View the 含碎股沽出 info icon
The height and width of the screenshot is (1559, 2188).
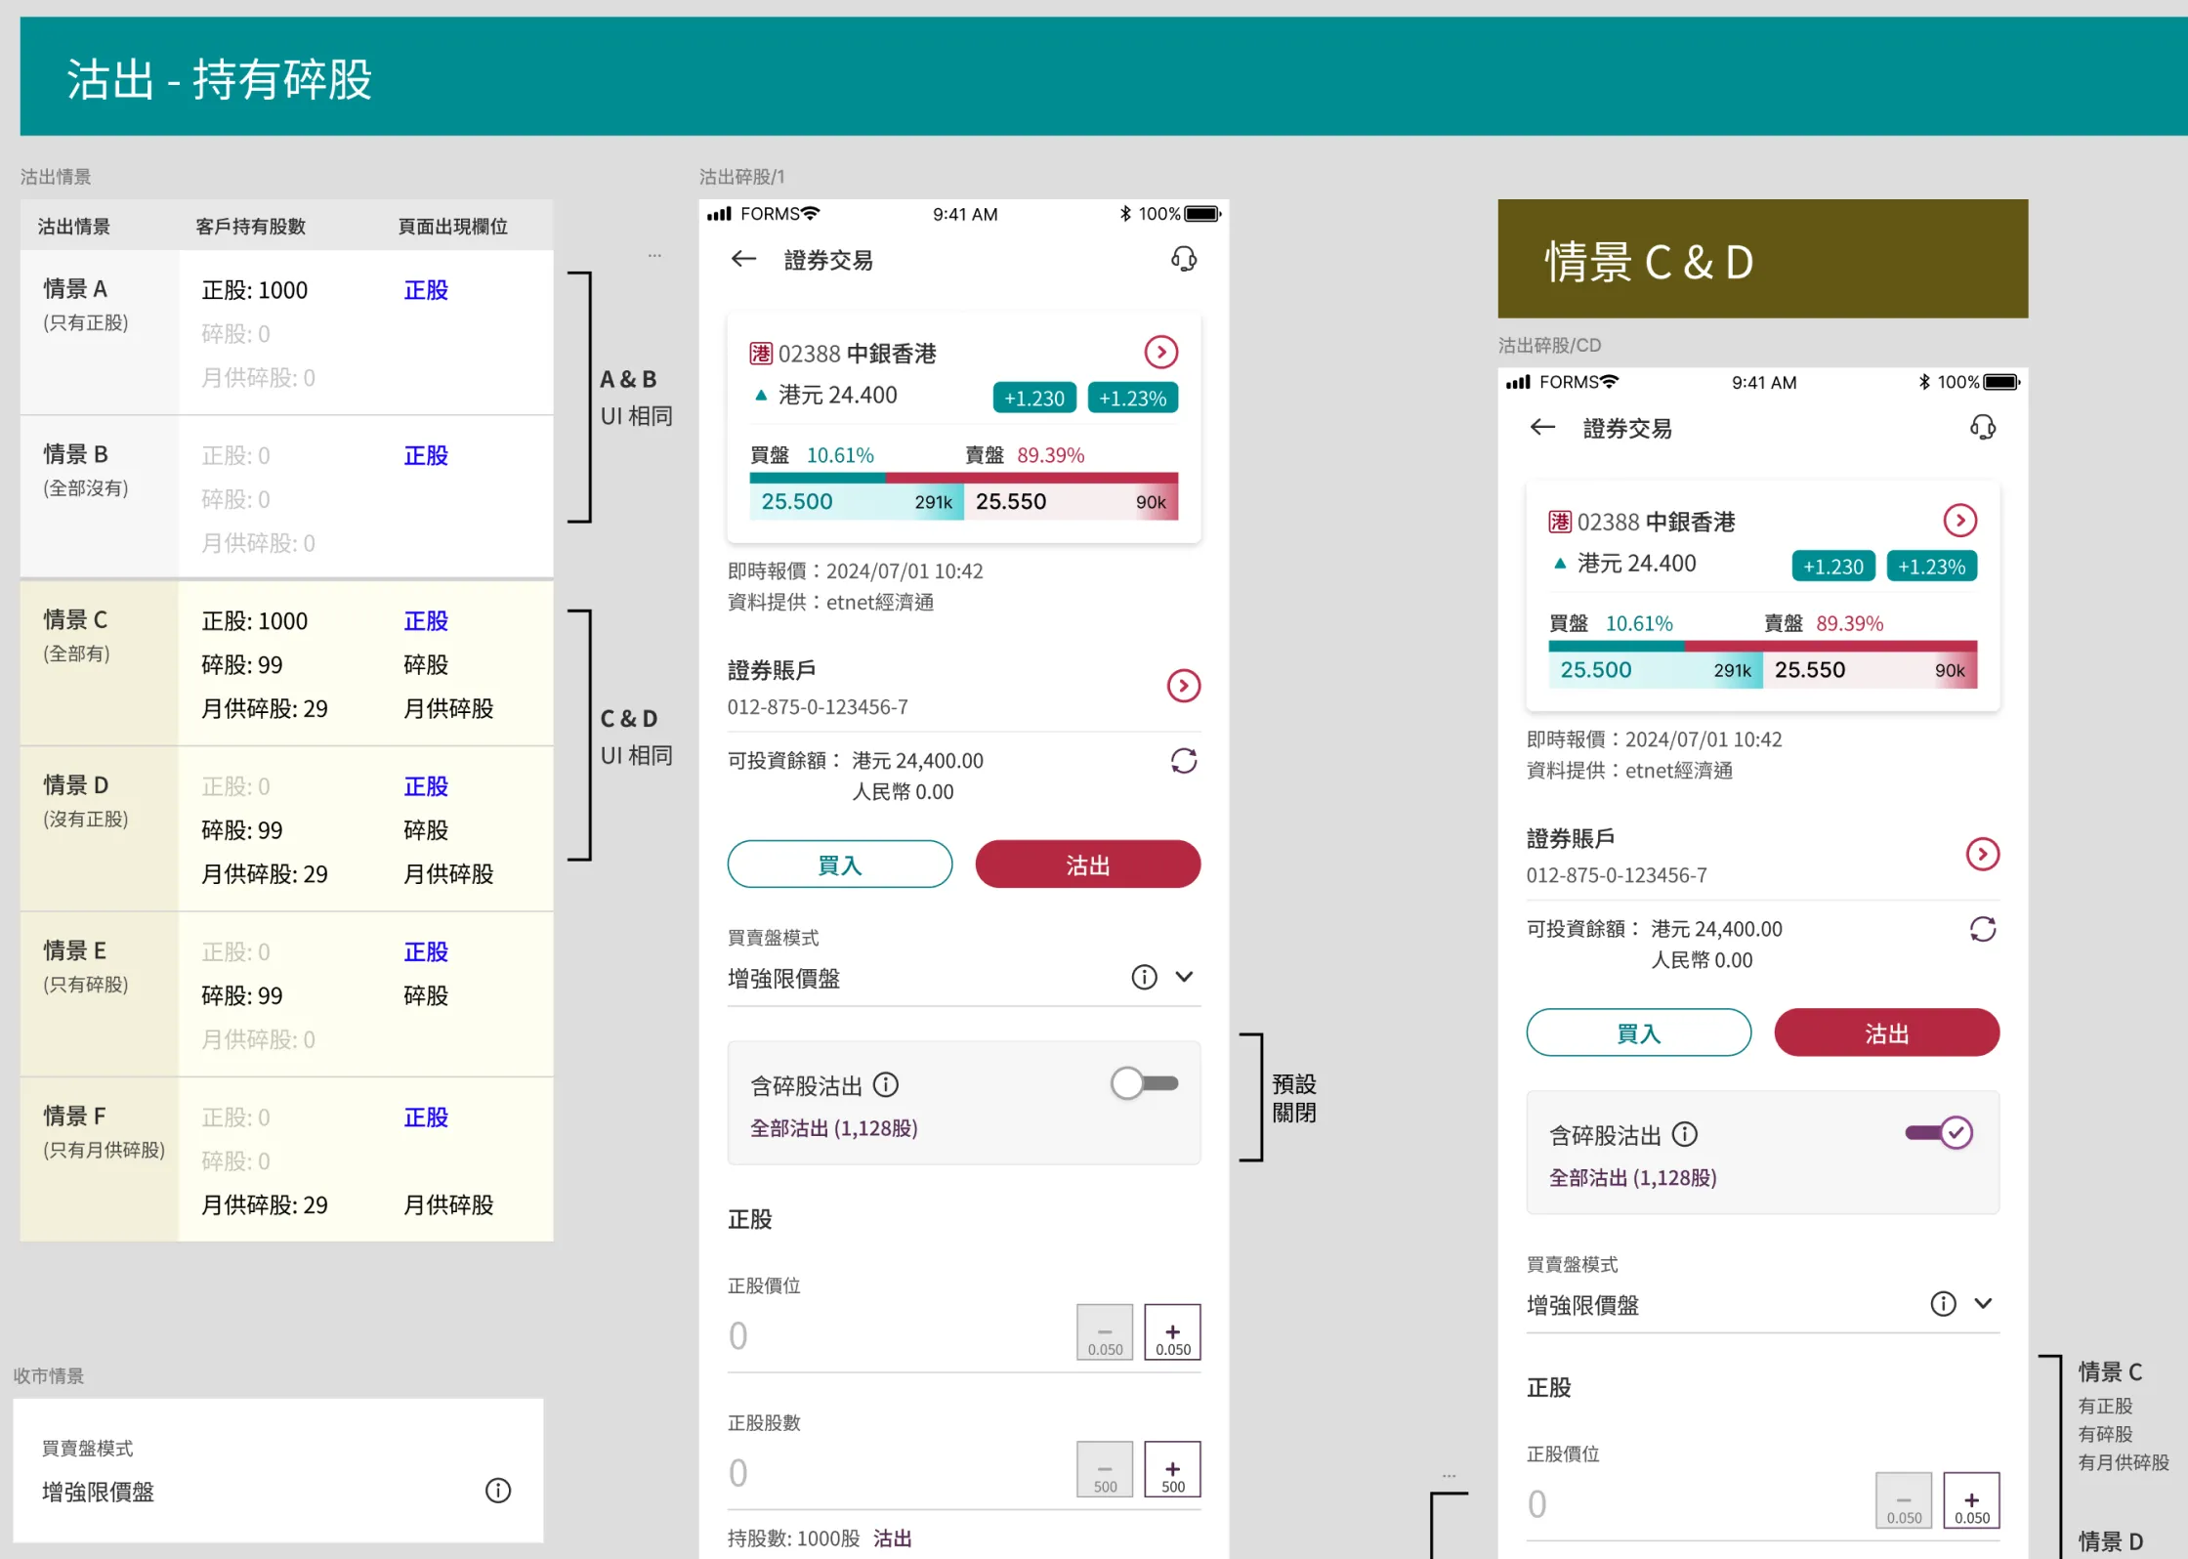[x=886, y=1084]
